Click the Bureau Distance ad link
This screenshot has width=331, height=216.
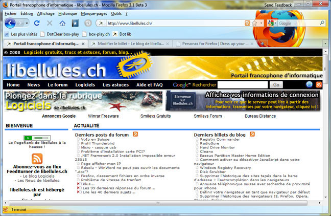(261, 116)
